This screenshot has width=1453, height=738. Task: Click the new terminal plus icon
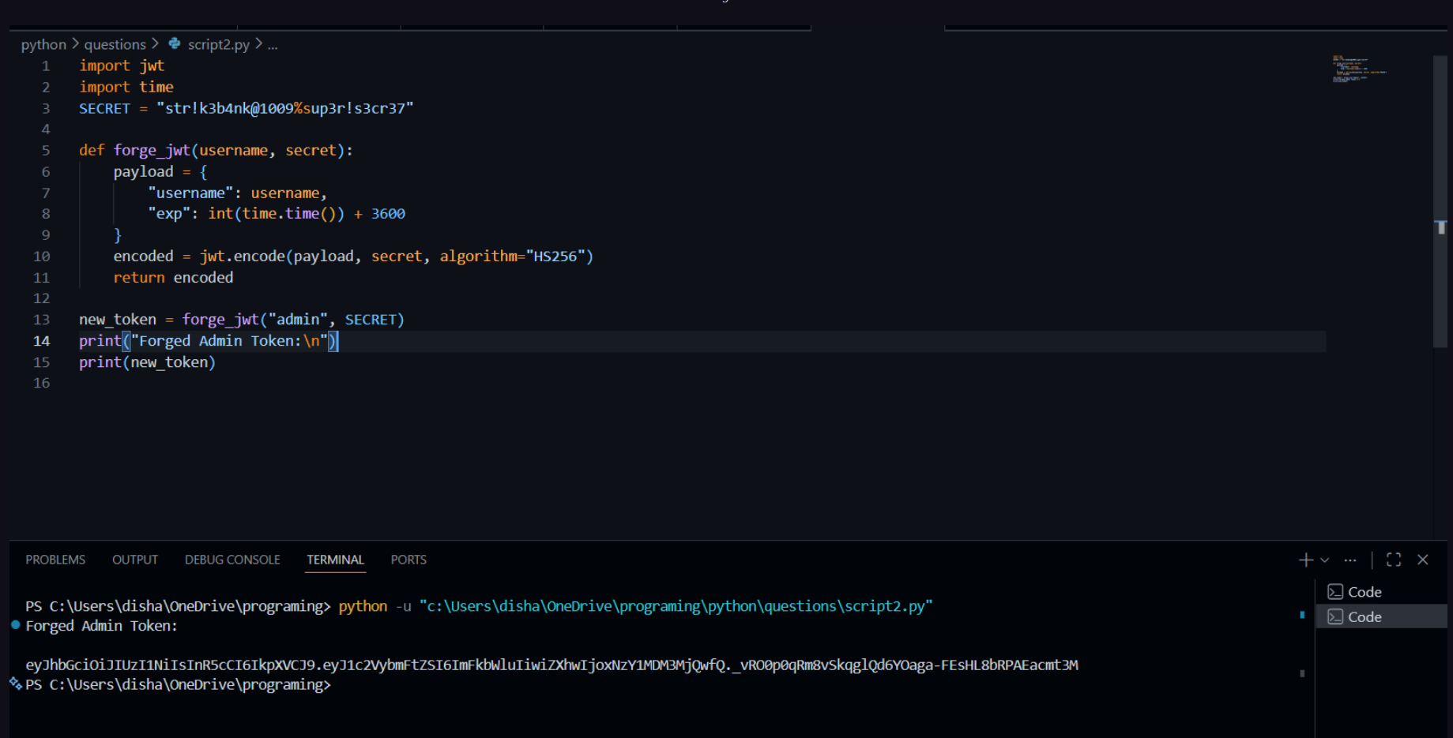[1305, 560]
